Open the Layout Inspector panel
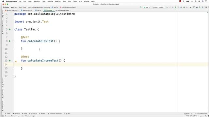209x117 pixels. pyautogui.click(x=201, y=114)
